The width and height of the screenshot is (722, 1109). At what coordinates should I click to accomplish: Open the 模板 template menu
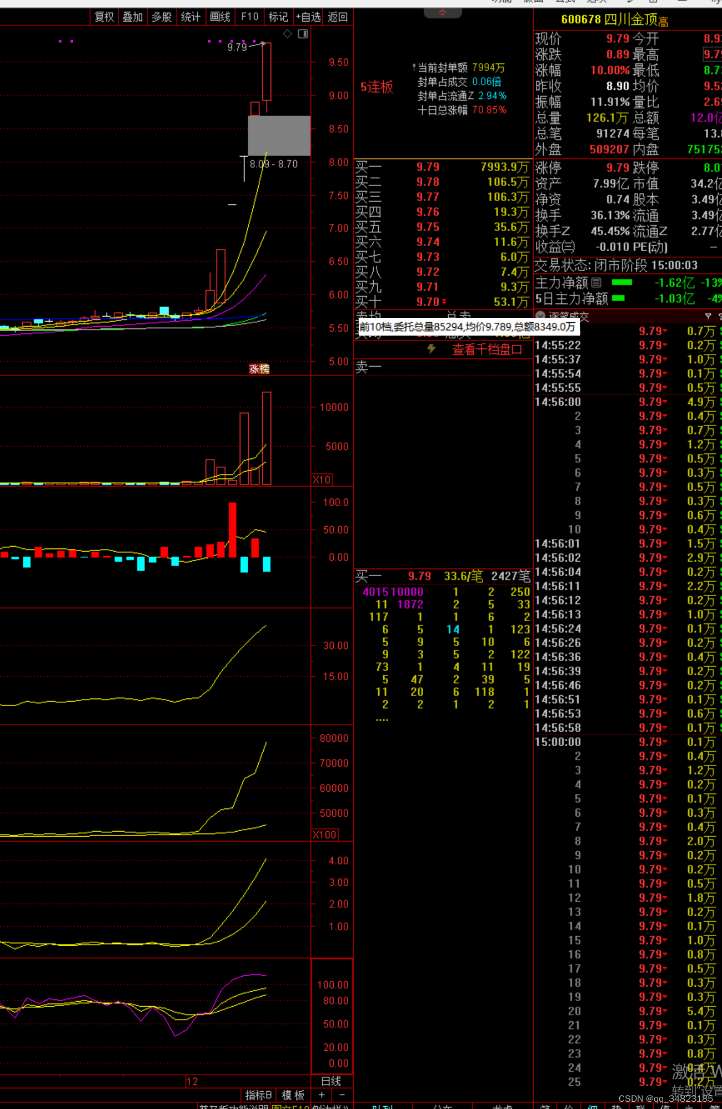point(293,1095)
